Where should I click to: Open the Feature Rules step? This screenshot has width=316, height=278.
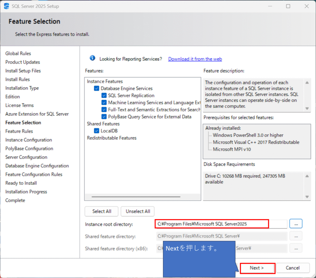pyautogui.click(x=19, y=131)
